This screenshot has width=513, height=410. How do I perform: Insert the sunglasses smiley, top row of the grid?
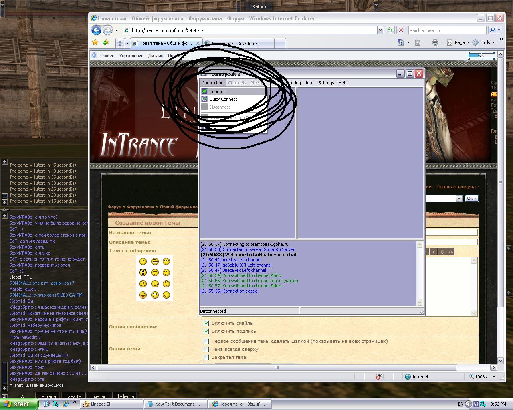point(166,261)
